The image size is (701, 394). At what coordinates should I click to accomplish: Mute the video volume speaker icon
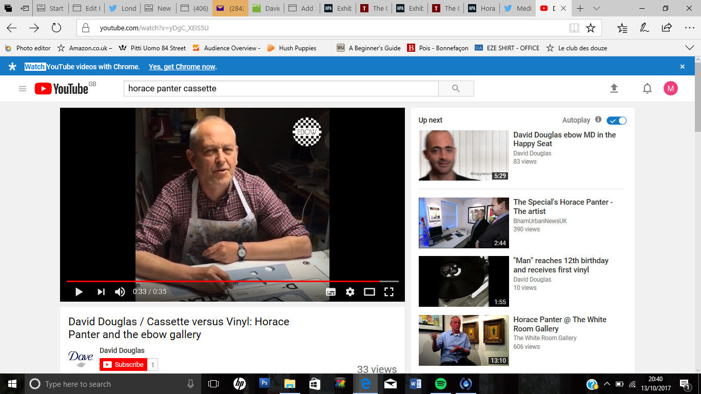[120, 292]
